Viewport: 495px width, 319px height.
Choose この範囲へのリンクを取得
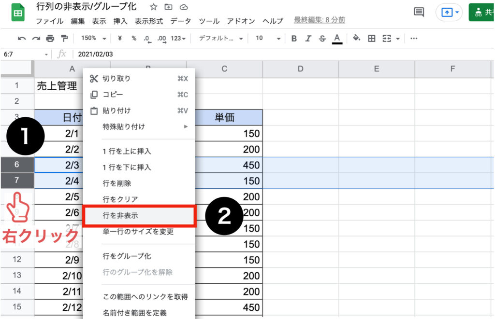coord(139,297)
